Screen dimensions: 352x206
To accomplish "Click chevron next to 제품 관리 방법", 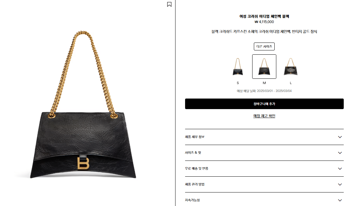I will tap(340, 185).
